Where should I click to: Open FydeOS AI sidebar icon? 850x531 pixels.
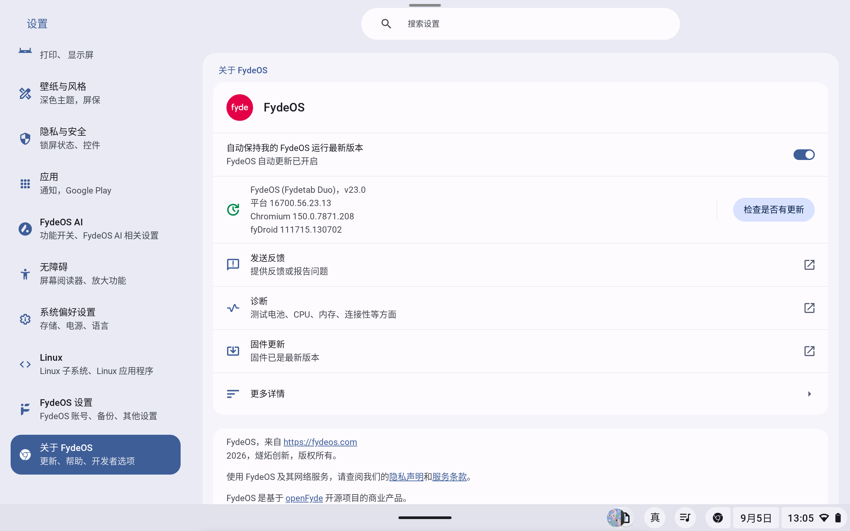25,229
